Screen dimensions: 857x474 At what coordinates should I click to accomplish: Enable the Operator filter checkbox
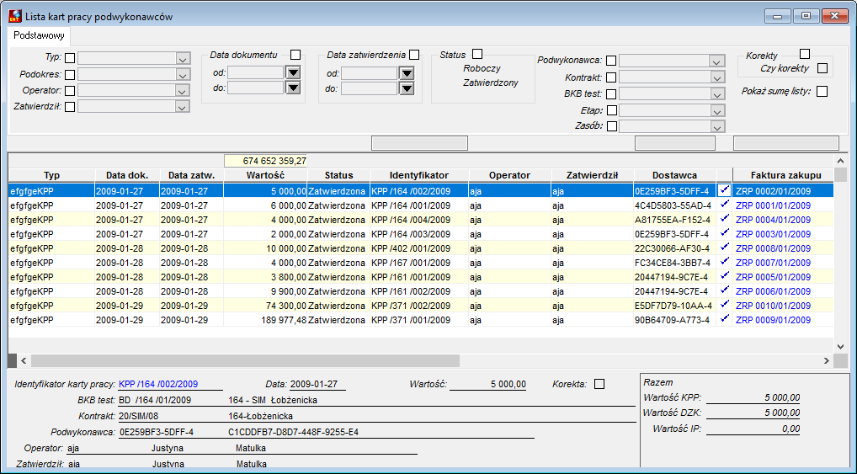[70, 91]
